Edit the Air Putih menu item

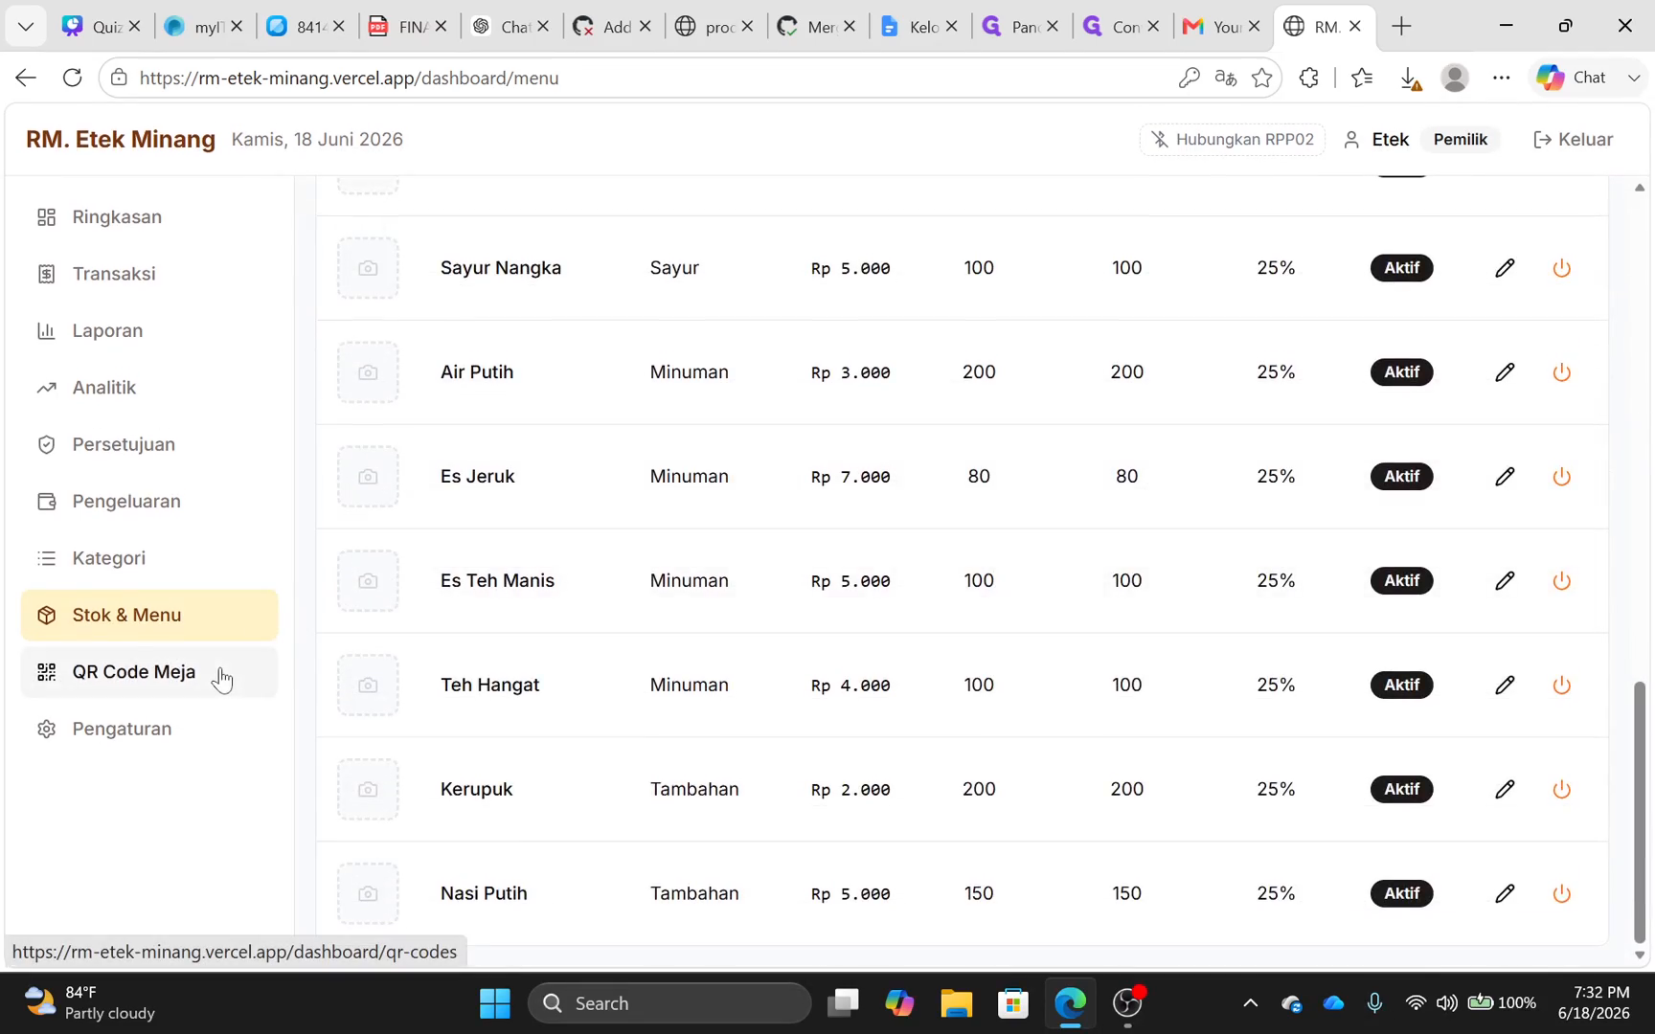1505,372
